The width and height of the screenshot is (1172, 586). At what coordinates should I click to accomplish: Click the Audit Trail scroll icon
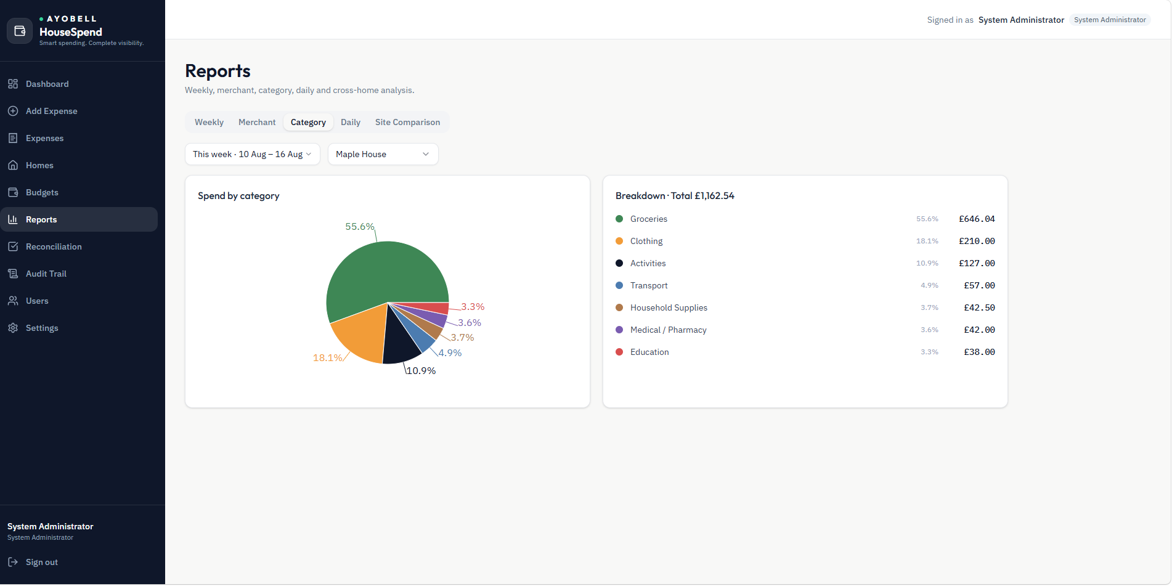[13, 274]
